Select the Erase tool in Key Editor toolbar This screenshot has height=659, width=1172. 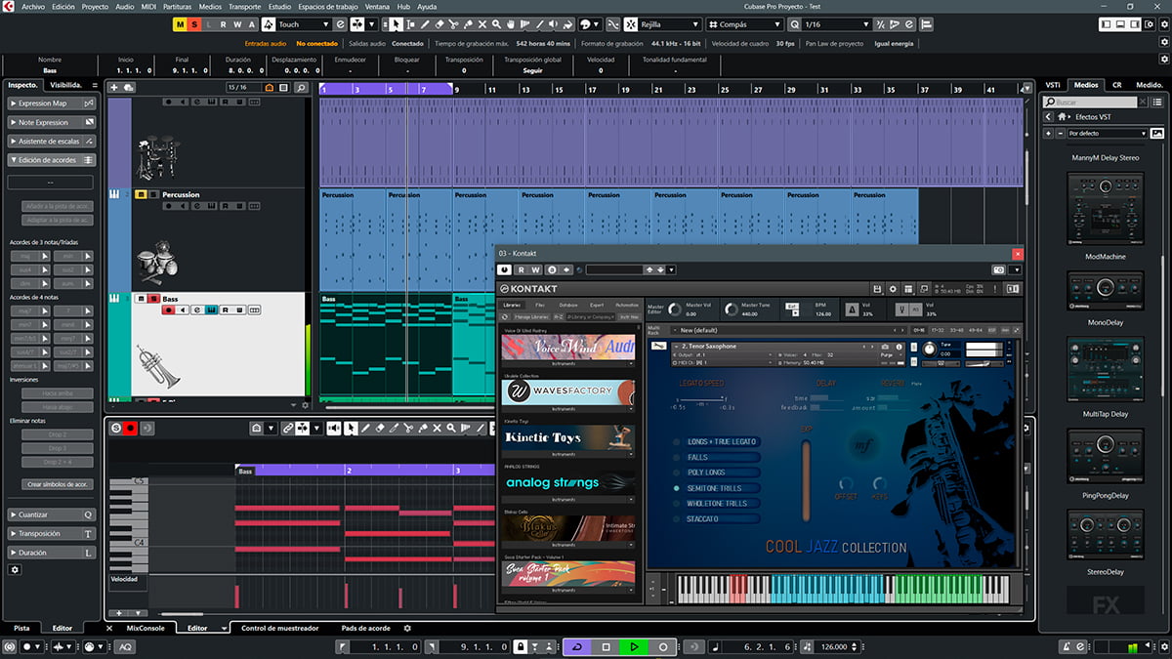381,429
